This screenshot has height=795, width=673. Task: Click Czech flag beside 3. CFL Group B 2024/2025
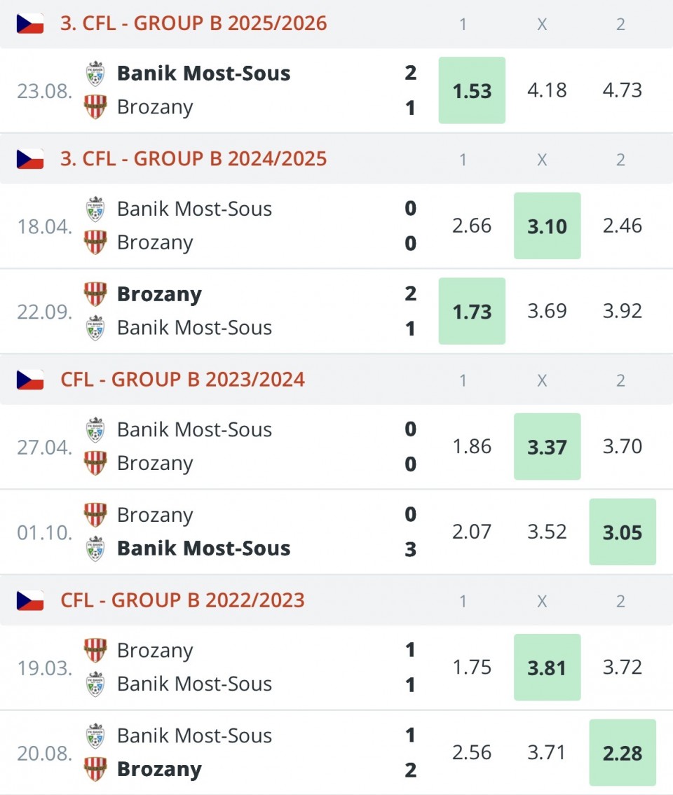click(x=30, y=159)
